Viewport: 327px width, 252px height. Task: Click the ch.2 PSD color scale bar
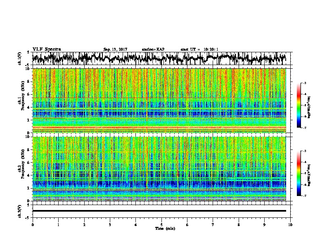coord(299,173)
